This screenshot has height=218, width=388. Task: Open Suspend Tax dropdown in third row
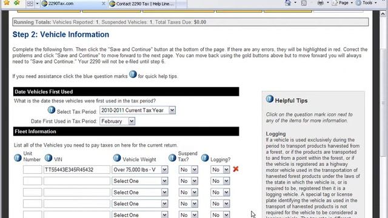pyautogui.click(x=189, y=193)
